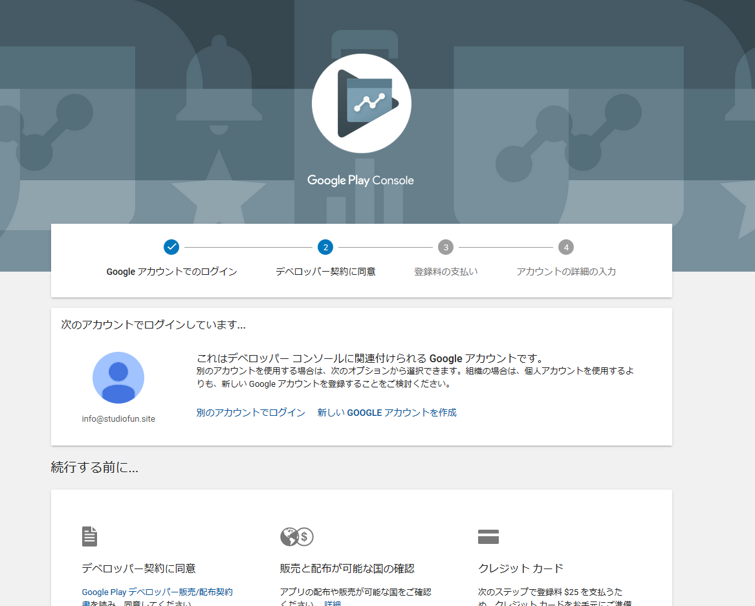Click the 販売と配布が可能な国の確認 heading

click(347, 568)
